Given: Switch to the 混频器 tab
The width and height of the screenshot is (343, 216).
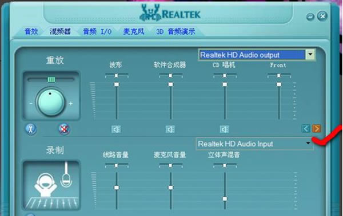Looking at the screenshot, I should [x=60, y=32].
